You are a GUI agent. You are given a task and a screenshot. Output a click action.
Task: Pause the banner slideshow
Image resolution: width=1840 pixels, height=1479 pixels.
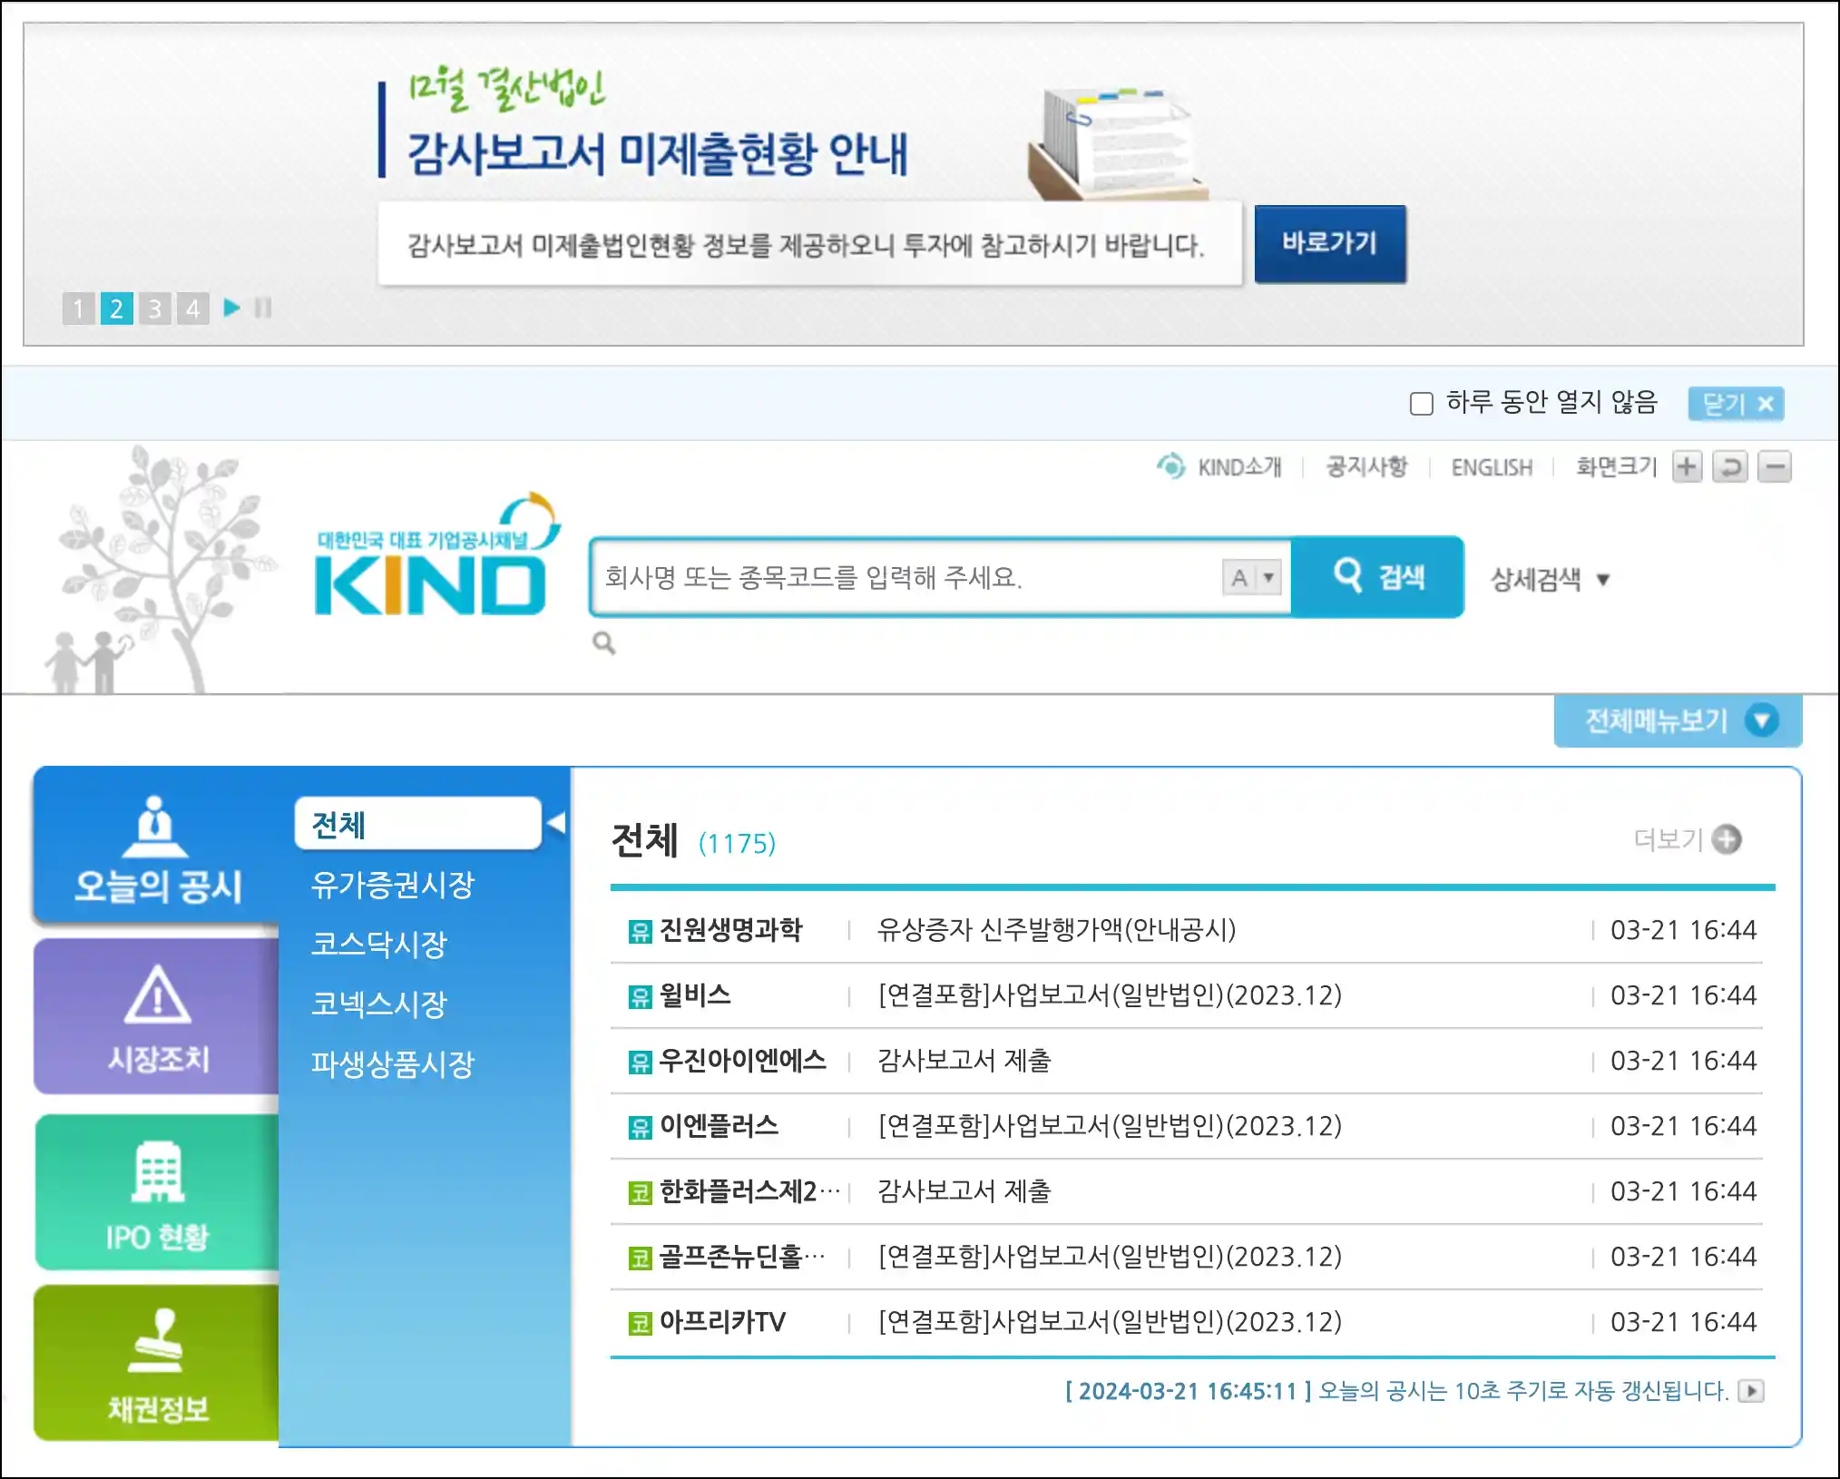(x=263, y=309)
